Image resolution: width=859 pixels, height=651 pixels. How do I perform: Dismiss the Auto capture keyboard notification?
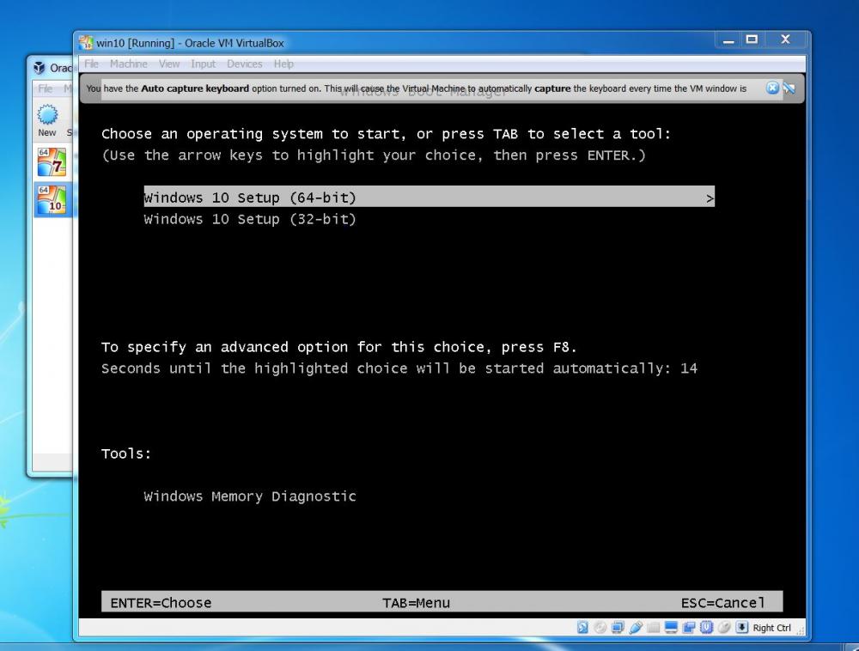tap(772, 88)
